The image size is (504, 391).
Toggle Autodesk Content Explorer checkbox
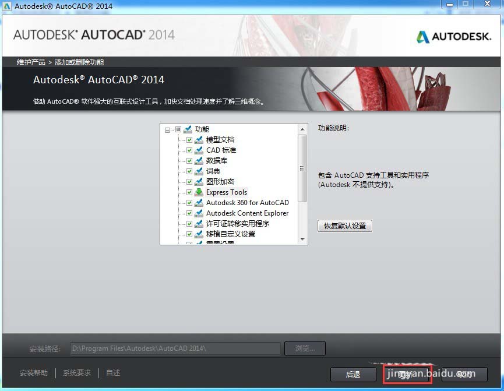click(189, 213)
